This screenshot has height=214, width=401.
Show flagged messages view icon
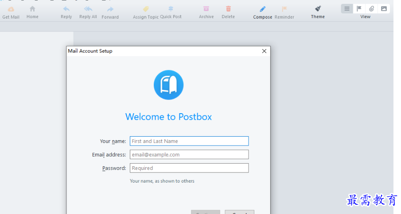point(359,9)
